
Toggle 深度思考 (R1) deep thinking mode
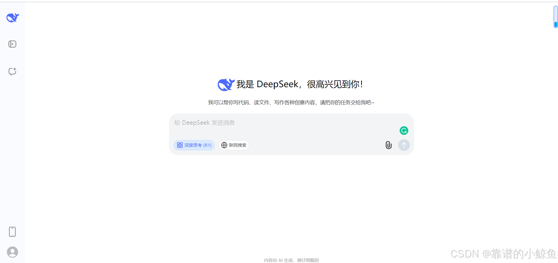(194, 145)
